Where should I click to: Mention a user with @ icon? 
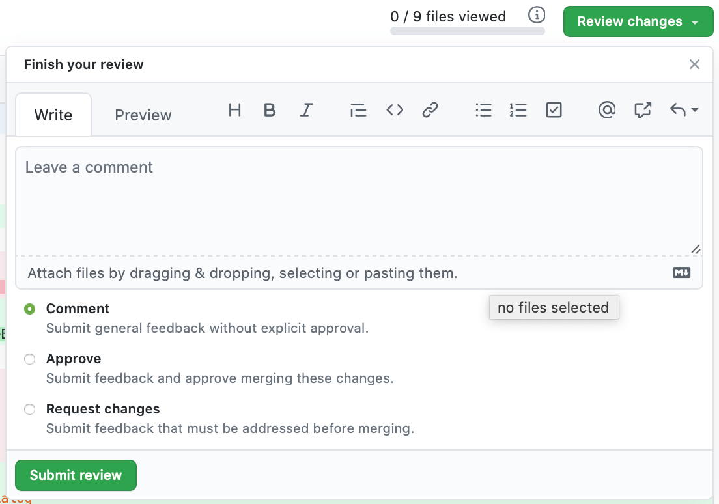(607, 110)
